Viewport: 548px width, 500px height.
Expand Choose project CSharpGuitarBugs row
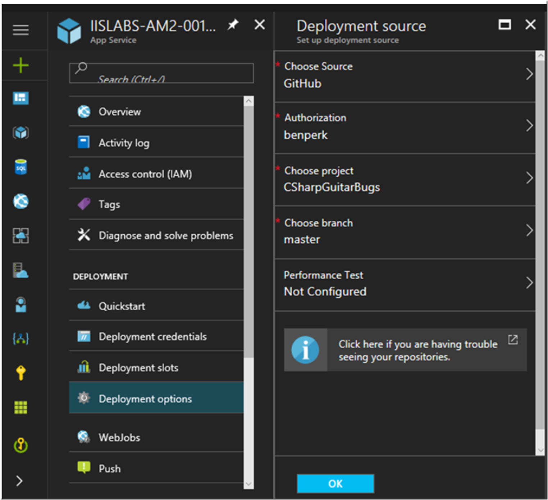pyautogui.click(x=405, y=180)
